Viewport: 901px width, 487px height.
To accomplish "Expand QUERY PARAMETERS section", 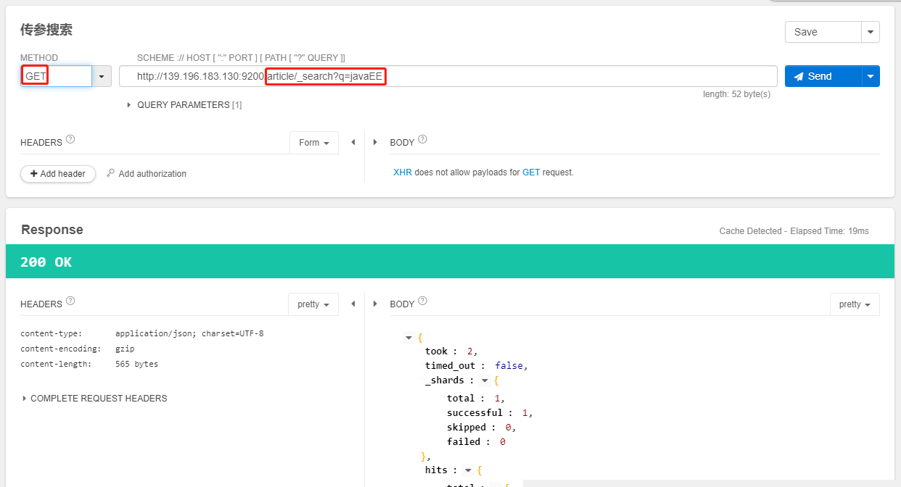I will (184, 105).
